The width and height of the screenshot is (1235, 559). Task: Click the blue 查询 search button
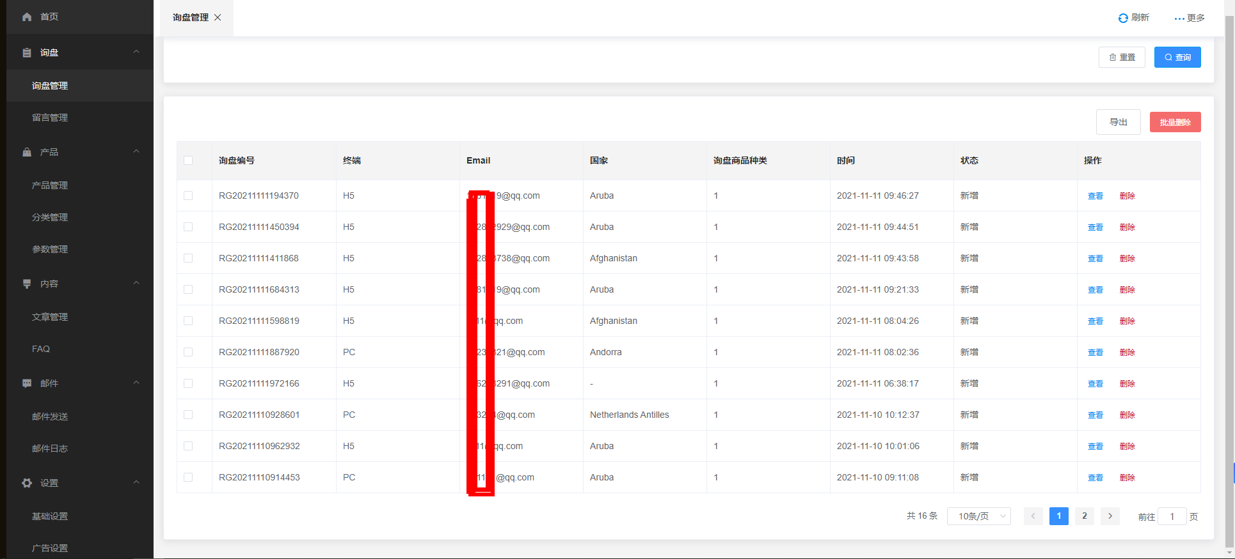tap(1177, 57)
